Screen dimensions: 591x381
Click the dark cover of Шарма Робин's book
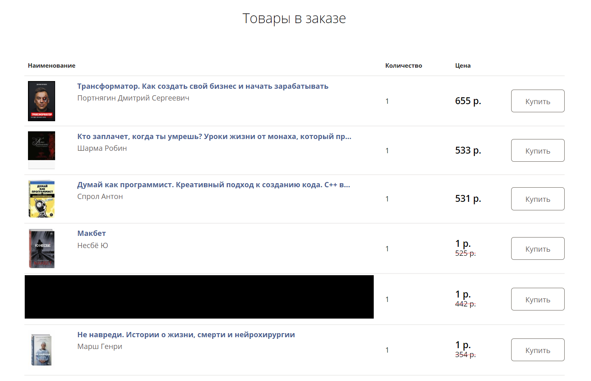click(41, 146)
